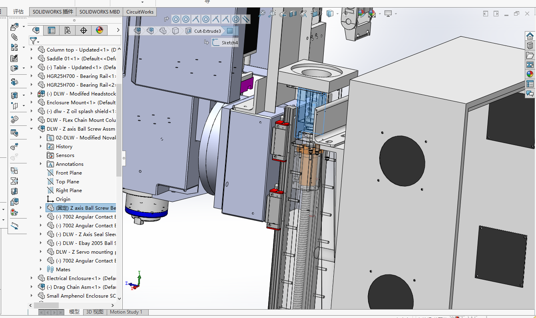Click the Smart Fasteners icon

pos(14,58)
